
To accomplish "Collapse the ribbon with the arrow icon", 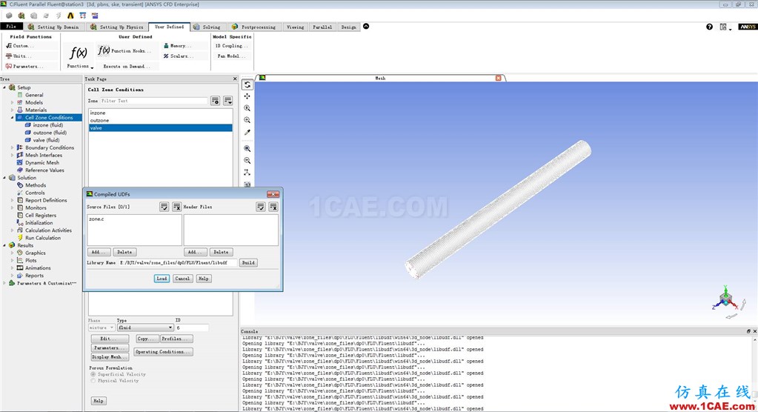I will click(366, 27).
